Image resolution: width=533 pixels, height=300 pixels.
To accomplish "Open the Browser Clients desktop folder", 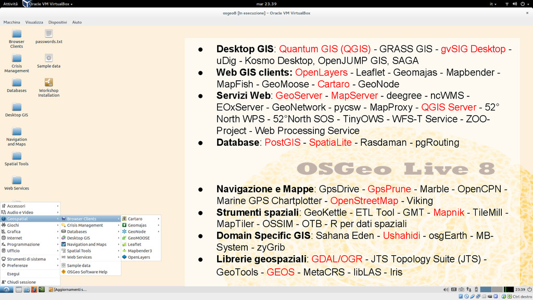I will coord(16,39).
